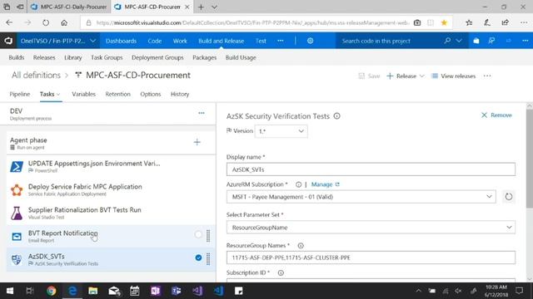Show hidden system tray icons
533x299 pixels.
418,291
